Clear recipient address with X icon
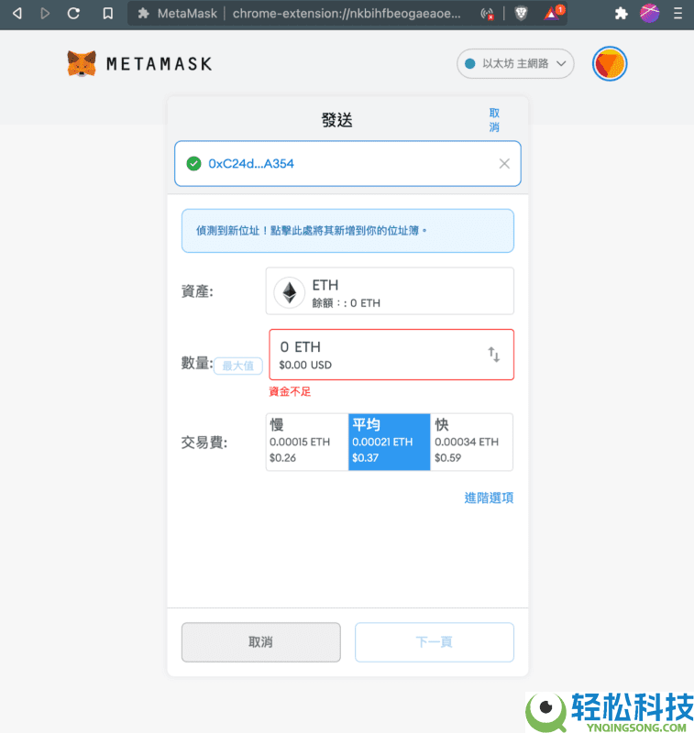The height and width of the screenshot is (733, 694). (x=504, y=164)
